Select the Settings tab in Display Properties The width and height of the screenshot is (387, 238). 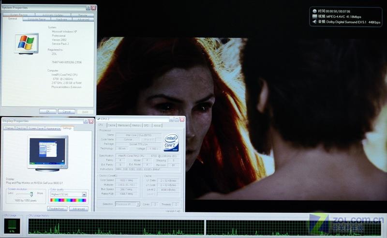click(67, 128)
